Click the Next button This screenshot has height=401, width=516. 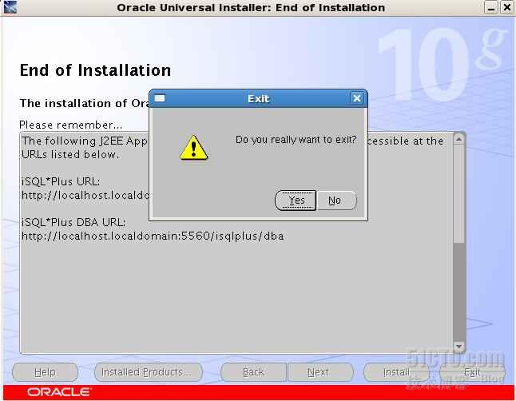point(320,372)
